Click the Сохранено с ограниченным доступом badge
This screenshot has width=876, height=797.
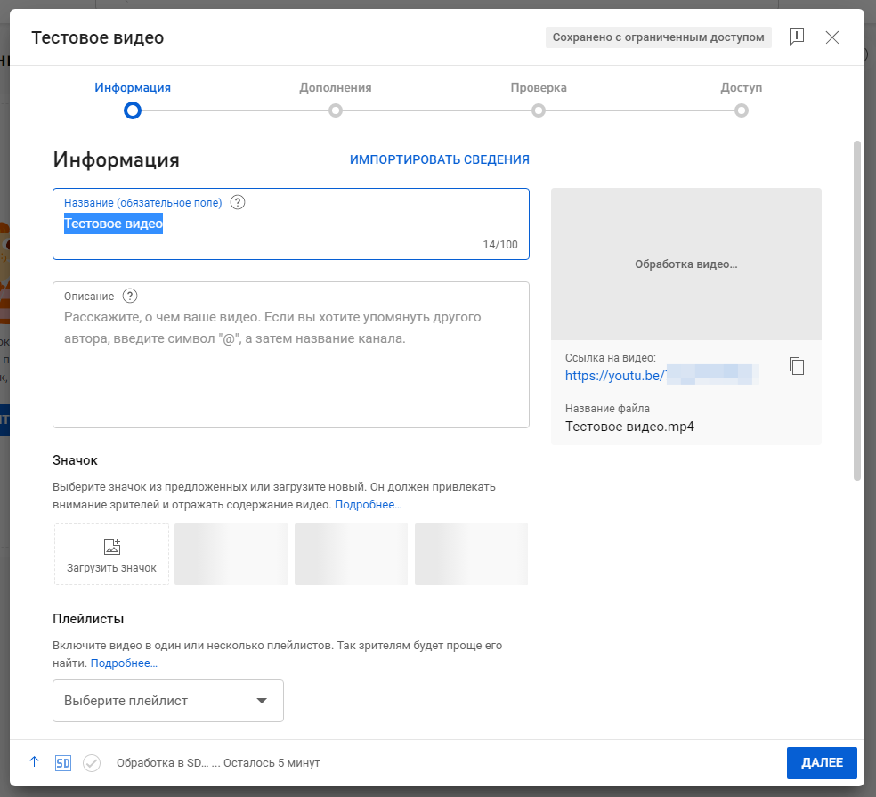click(658, 37)
